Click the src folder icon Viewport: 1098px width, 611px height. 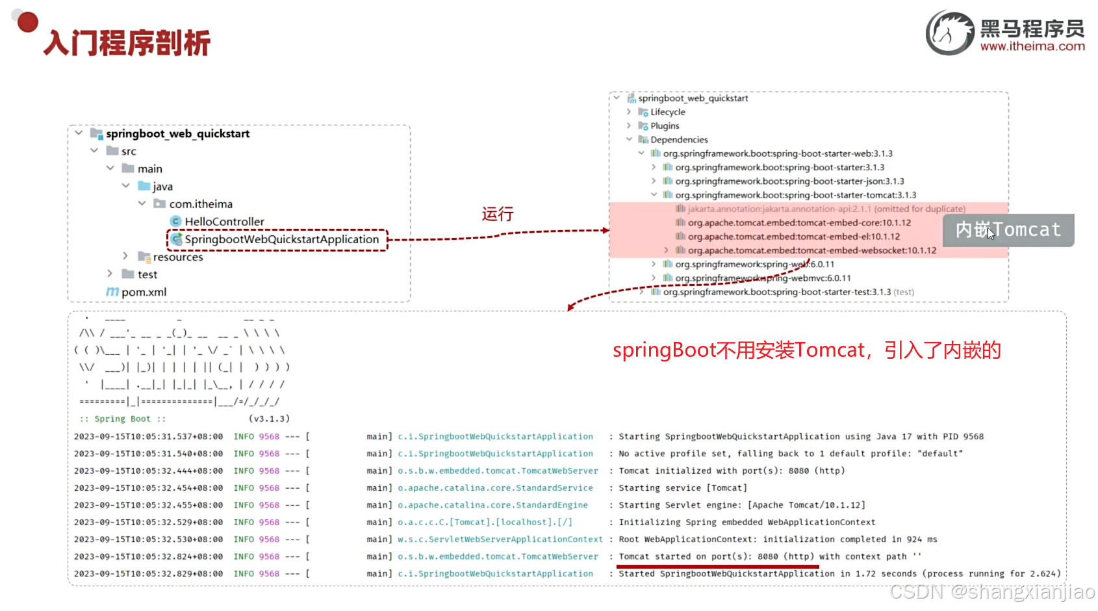[112, 151]
